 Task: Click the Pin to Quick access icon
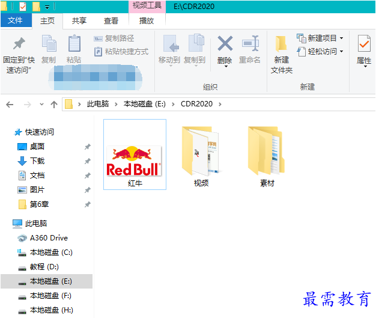pyautogui.click(x=19, y=43)
